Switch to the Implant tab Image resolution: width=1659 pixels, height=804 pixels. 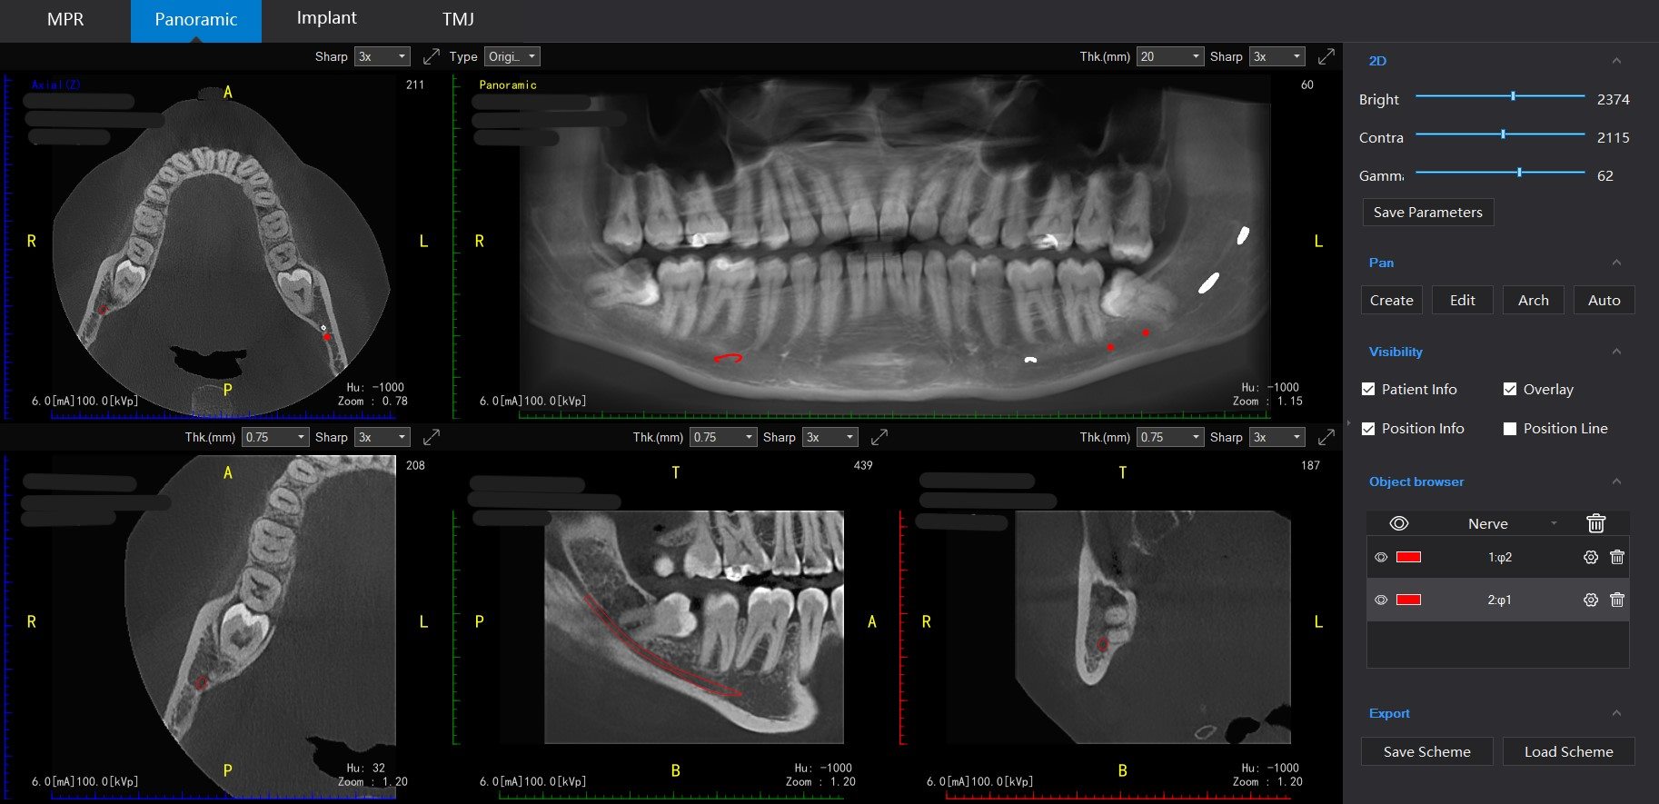click(326, 18)
